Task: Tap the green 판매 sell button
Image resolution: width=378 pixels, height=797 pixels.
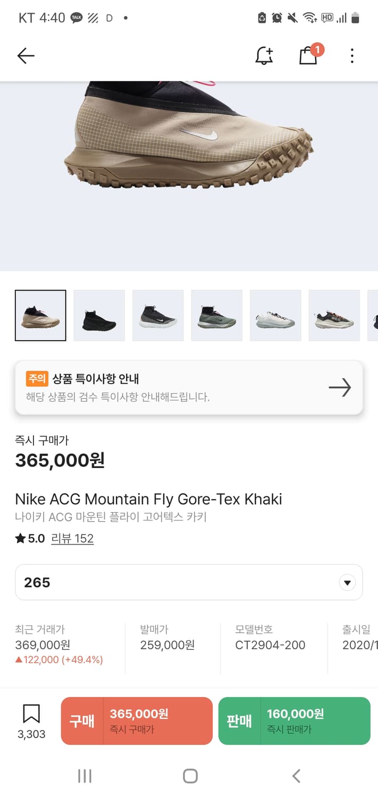Action: coord(294,721)
